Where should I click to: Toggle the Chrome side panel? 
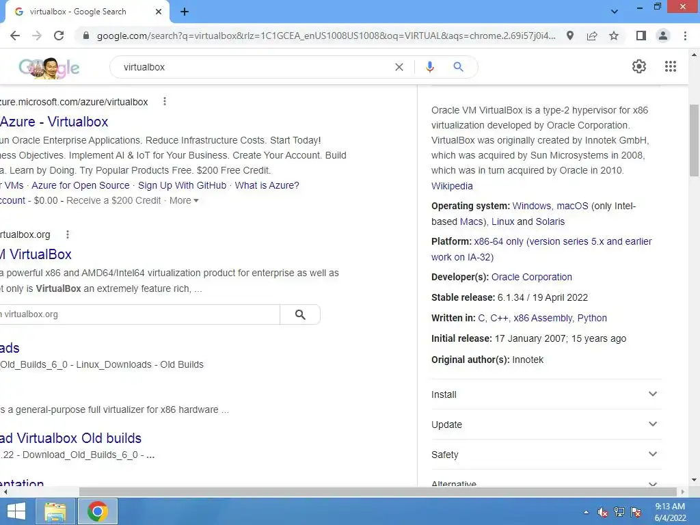tap(641, 36)
